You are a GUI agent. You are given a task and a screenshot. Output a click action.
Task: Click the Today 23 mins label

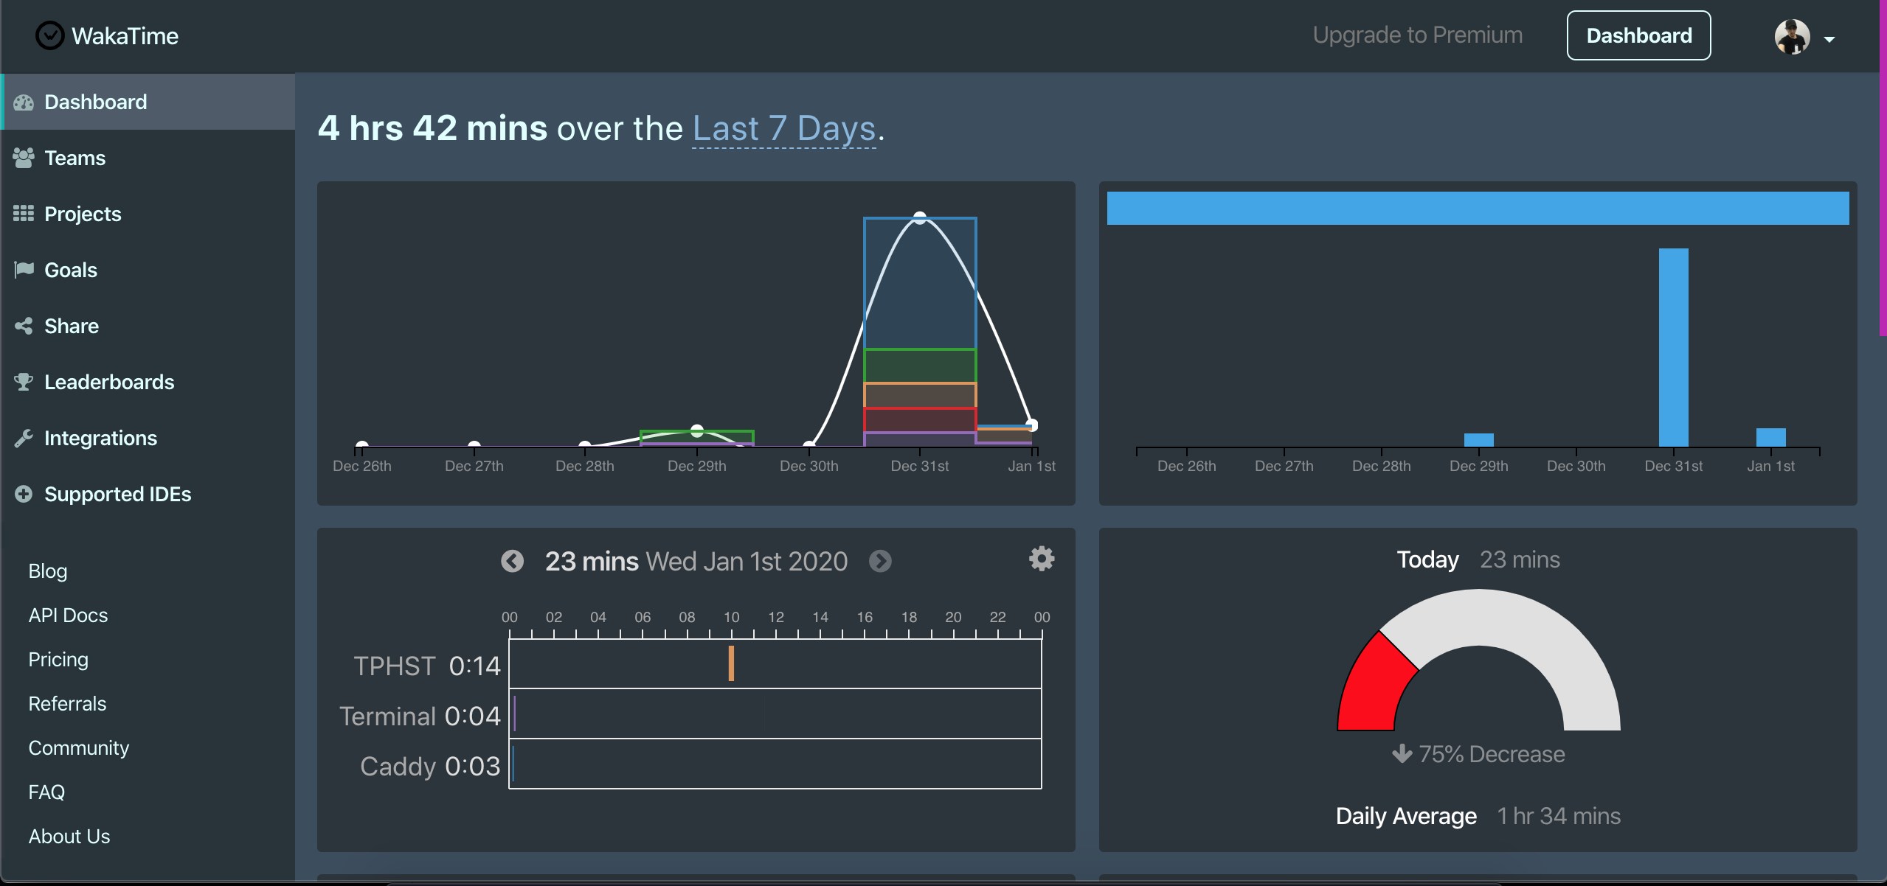(x=1478, y=559)
